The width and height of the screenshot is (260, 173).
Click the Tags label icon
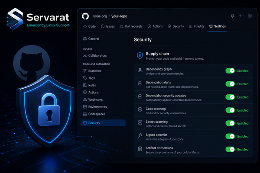tap(85, 78)
